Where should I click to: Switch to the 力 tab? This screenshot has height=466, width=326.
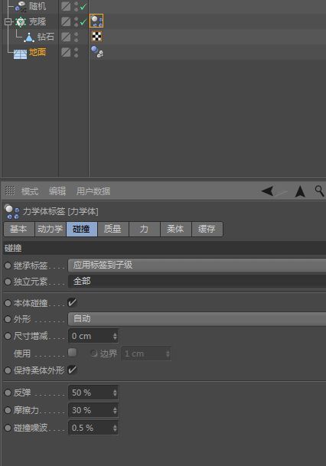145,229
